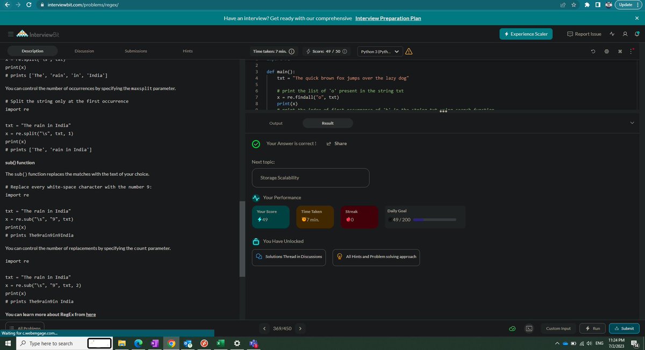The height and width of the screenshot is (350, 645).
Task: Open editor settings gear icon
Action: point(606,52)
